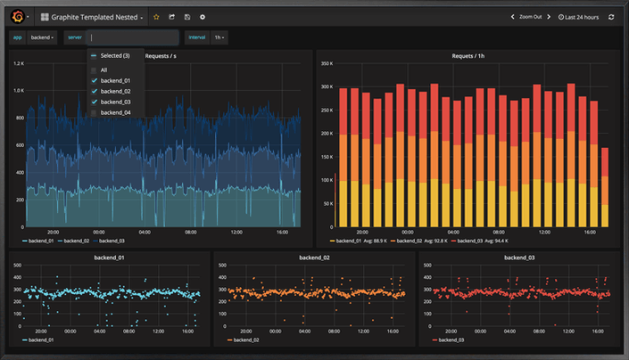
Task: Open the app variable backend dropdown
Action: coord(42,37)
